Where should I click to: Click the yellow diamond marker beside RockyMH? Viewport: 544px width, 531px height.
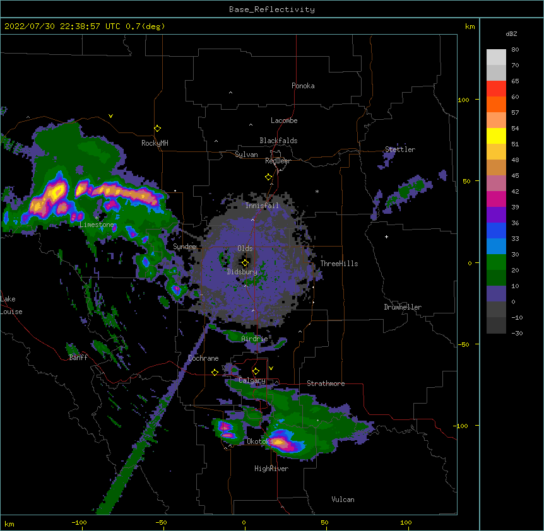[x=157, y=129]
